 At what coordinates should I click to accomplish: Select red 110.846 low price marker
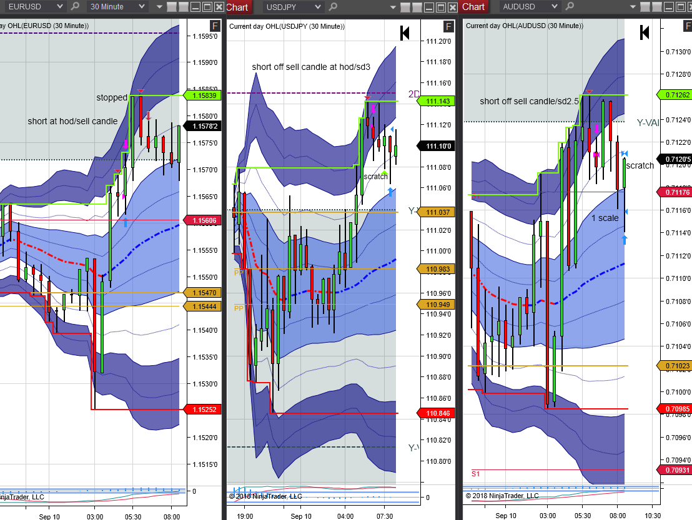tap(435, 413)
